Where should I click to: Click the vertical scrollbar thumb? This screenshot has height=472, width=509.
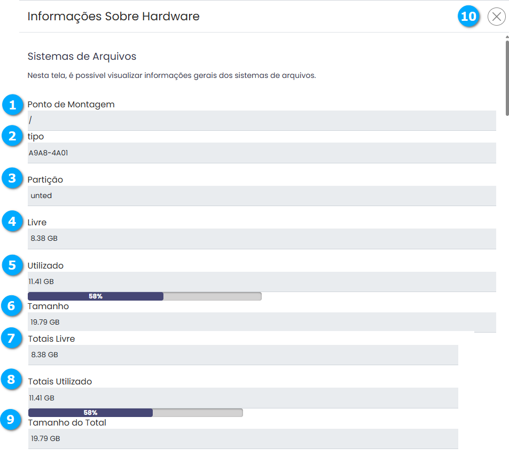(x=507, y=77)
